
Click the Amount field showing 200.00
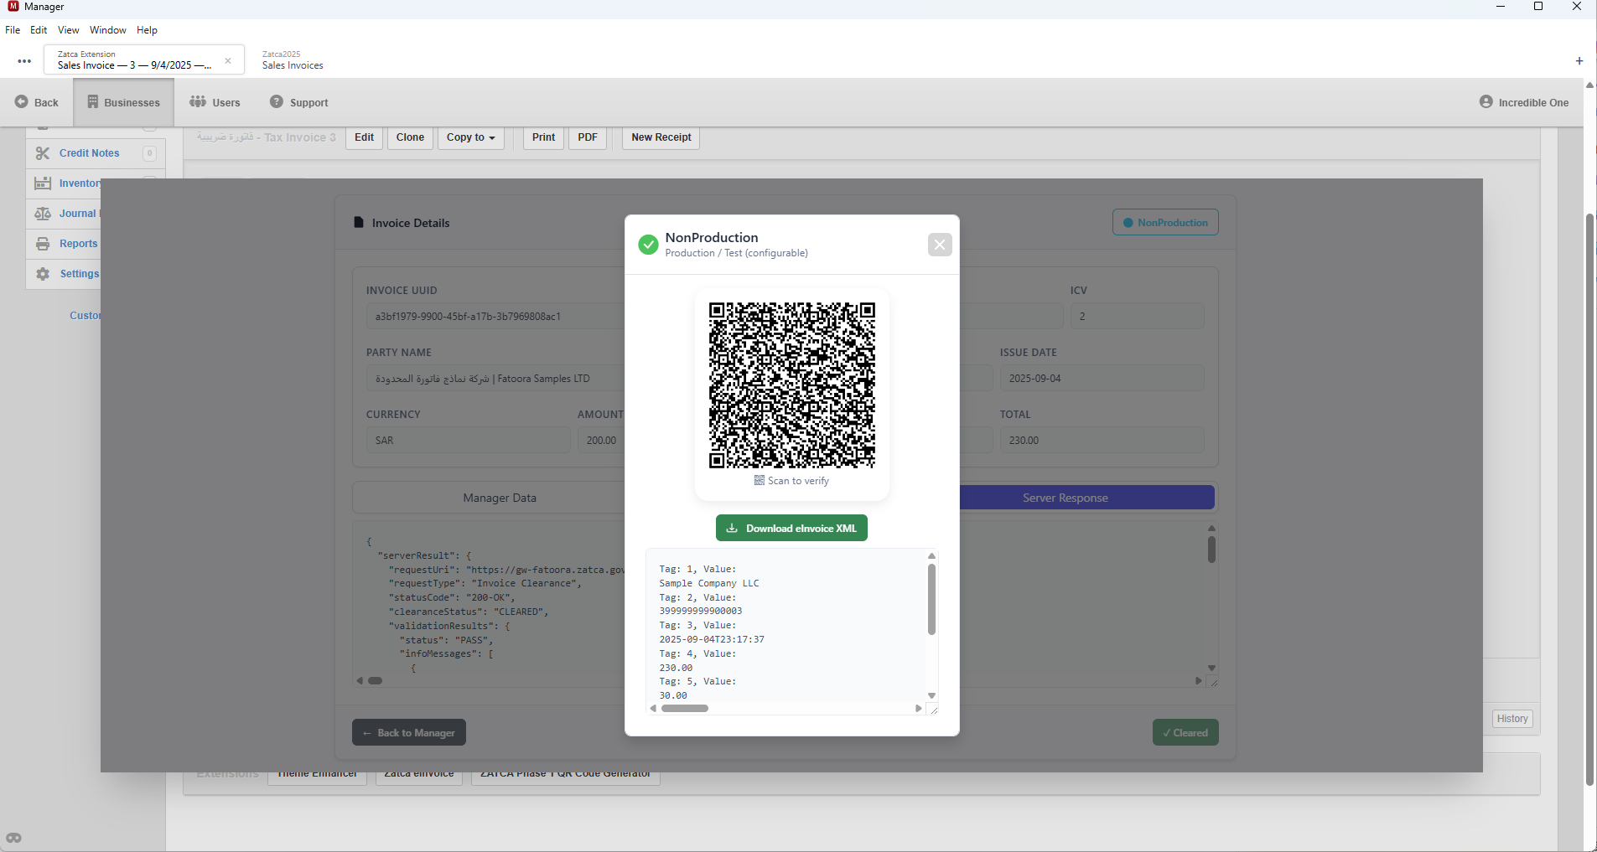coord(601,441)
